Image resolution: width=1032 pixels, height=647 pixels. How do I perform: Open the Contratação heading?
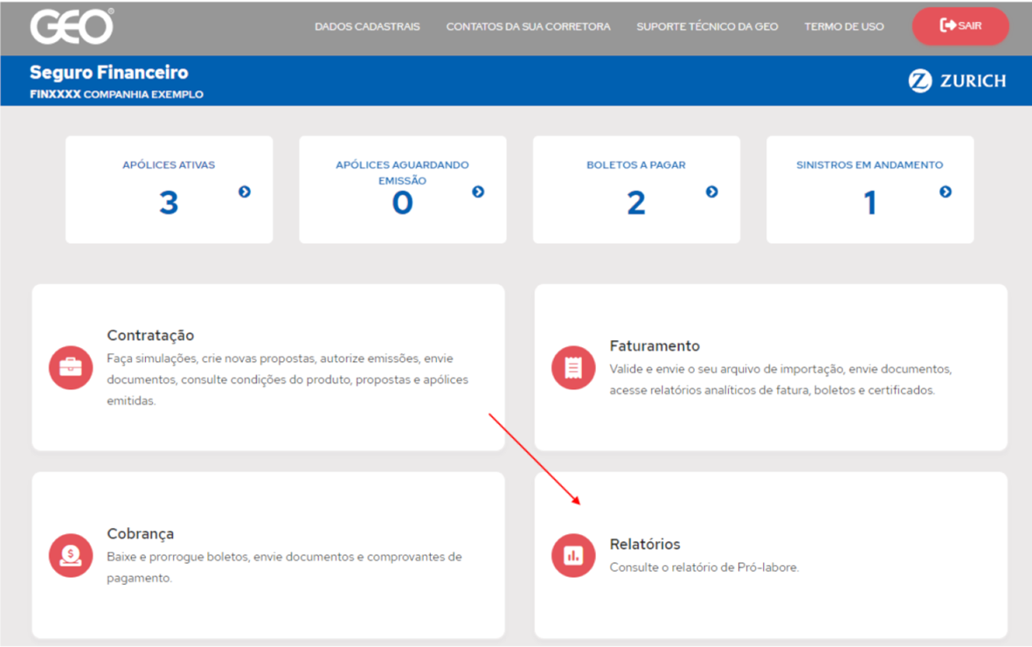pyautogui.click(x=150, y=336)
